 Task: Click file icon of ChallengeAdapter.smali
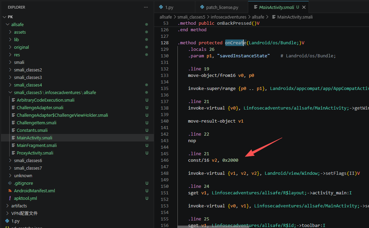(13, 107)
